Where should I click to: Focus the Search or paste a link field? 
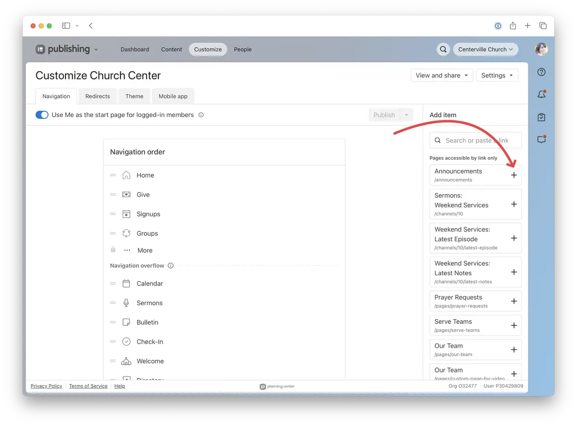pyautogui.click(x=476, y=141)
